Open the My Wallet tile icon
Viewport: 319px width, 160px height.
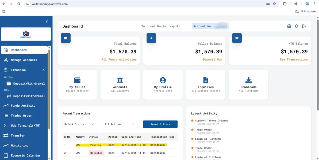point(77,80)
